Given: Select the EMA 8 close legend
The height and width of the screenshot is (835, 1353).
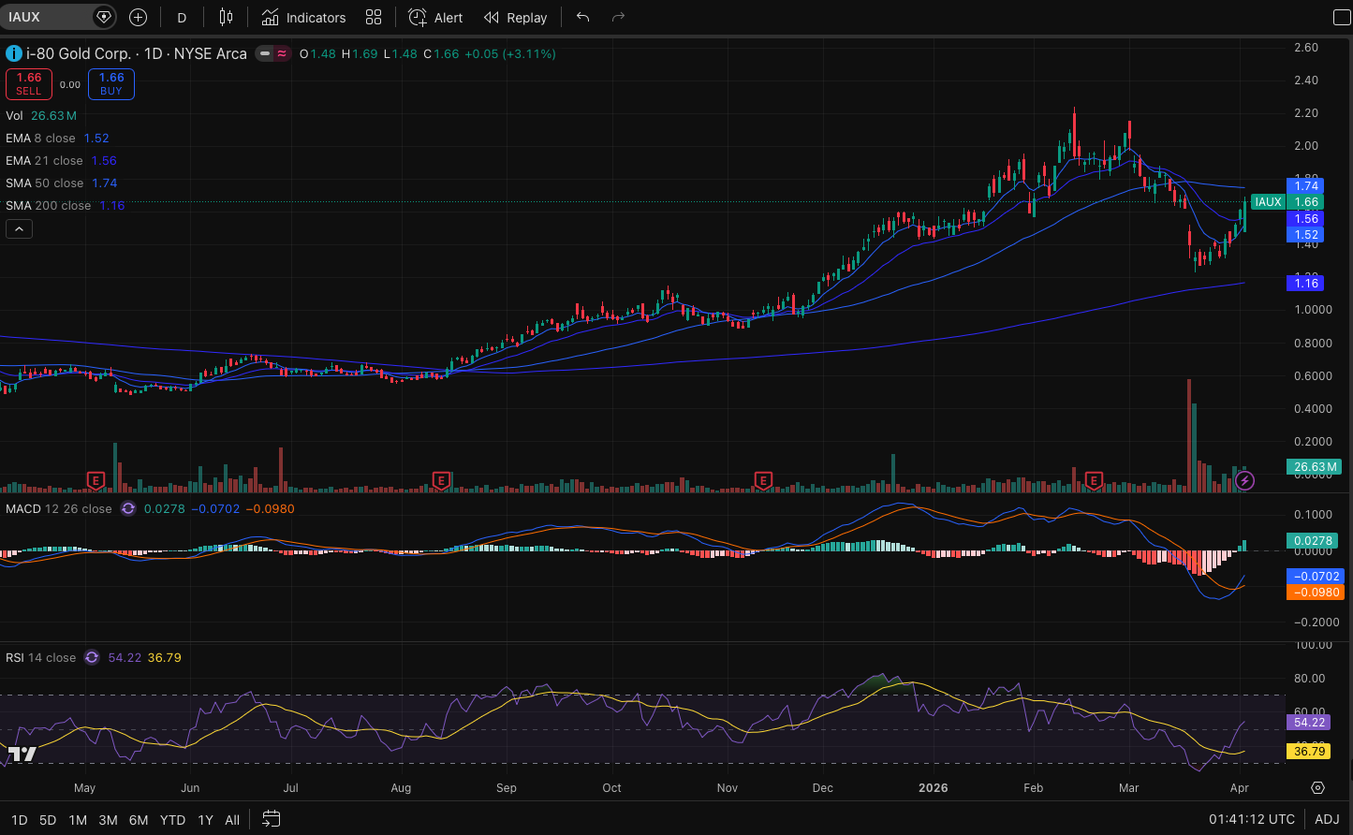Looking at the screenshot, I should (x=57, y=138).
